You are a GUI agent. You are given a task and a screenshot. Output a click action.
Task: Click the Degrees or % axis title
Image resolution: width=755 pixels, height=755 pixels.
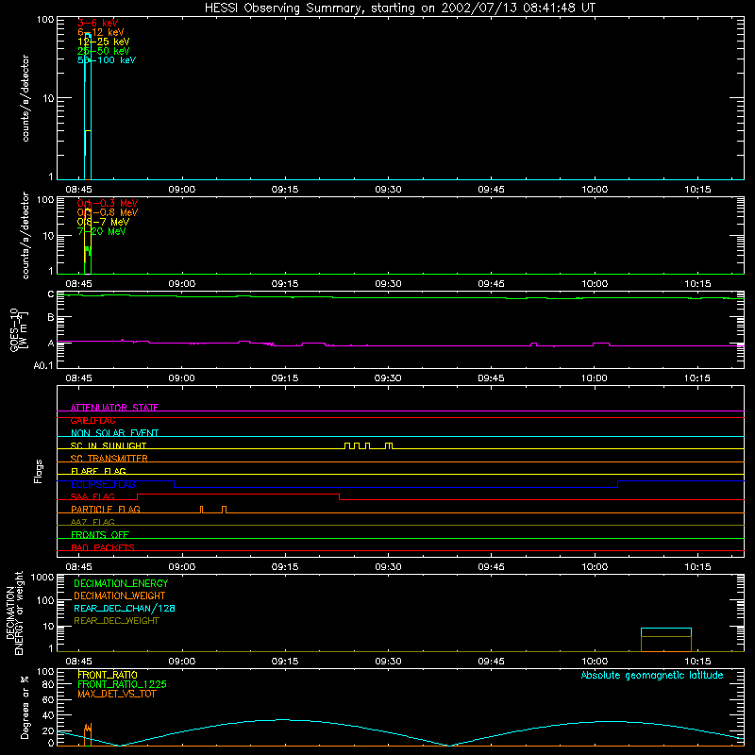25,707
